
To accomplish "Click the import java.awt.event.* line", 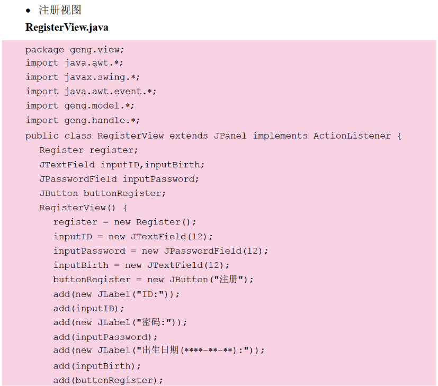I will pos(91,92).
